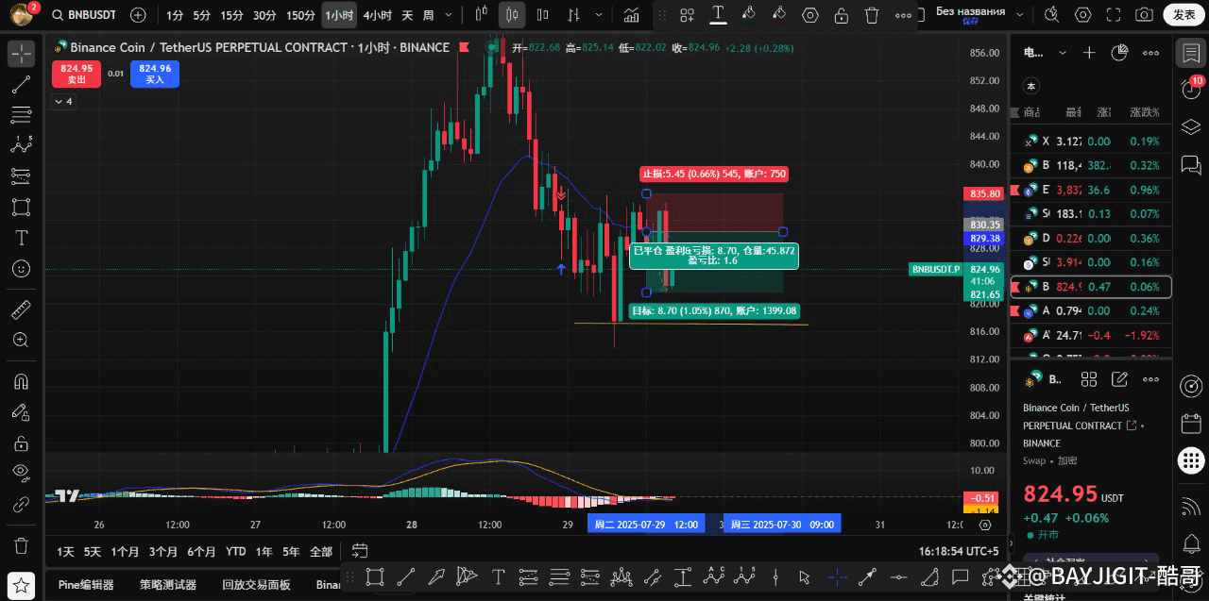Screen dimensions: 1209x601
Task: Hide all drawings with eye icon
Action: click(21, 473)
